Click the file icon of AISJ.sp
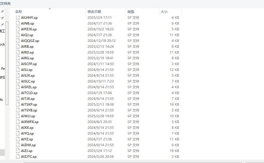The width and height of the screenshot is (264, 163). [x=18, y=70]
